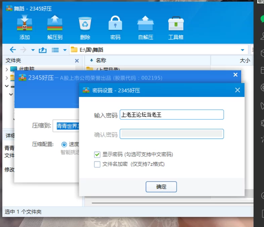The height and width of the screenshot is (227, 264).
Task: Sort by the 名称 column header
Action: [101, 60]
